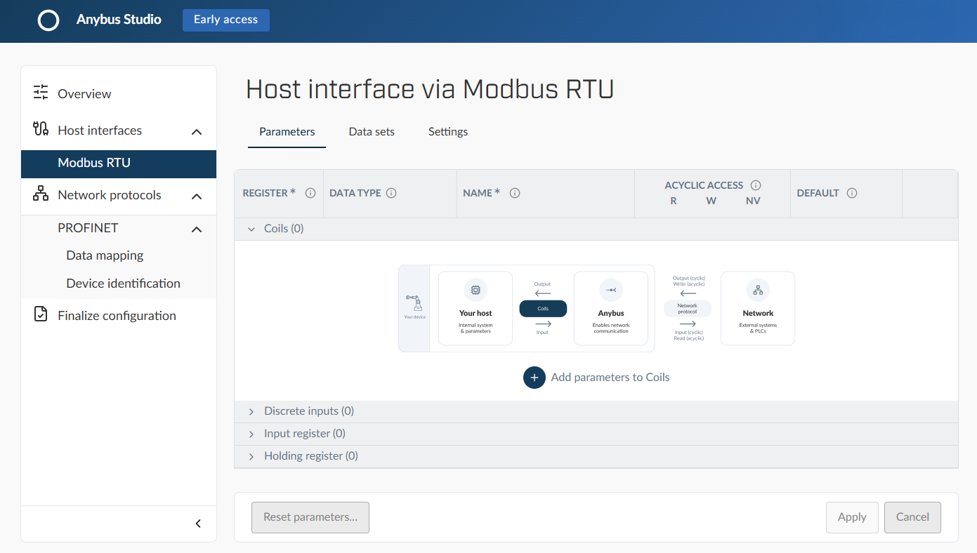Image resolution: width=977 pixels, height=553 pixels.
Task: Collapse the PROFINET subsection chevron
Action: click(x=197, y=229)
